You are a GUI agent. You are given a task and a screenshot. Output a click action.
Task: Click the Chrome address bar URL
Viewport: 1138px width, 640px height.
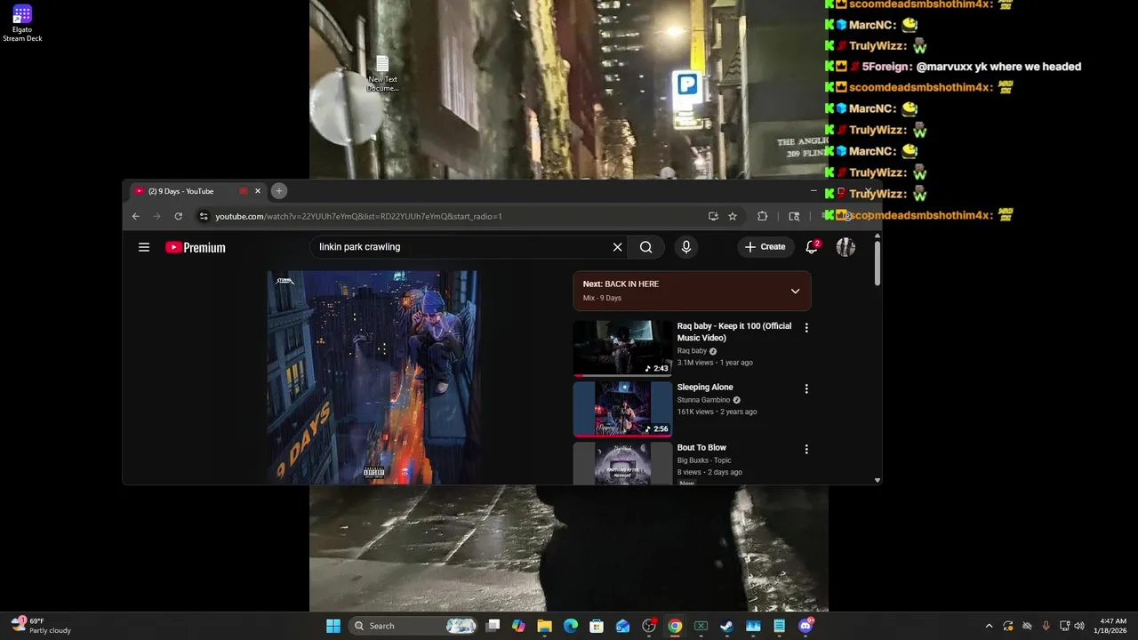point(358,216)
